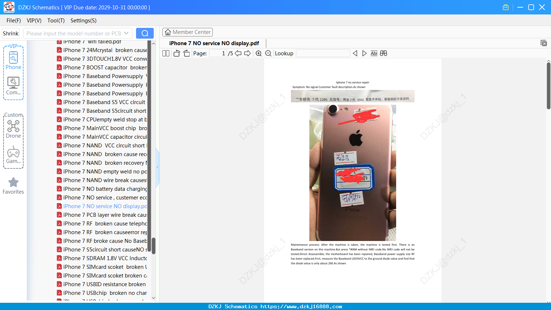The height and width of the screenshot is (310, 551).
Task: Open iPhone 7 NO service, customer file
Action: 102,198
